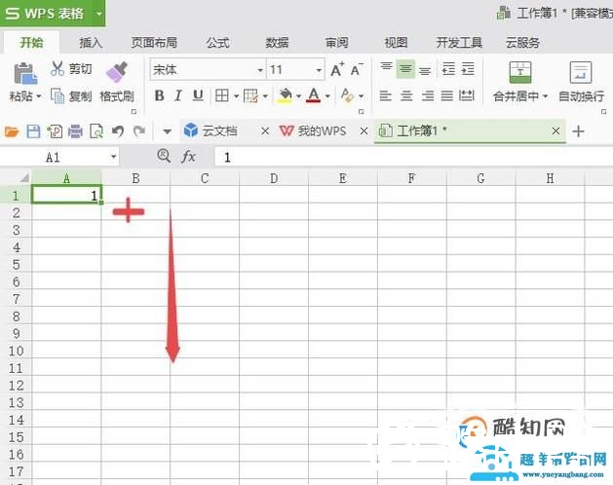Decrease font size with A- icon
The image size is (613, 485).
tap(357, 69)
